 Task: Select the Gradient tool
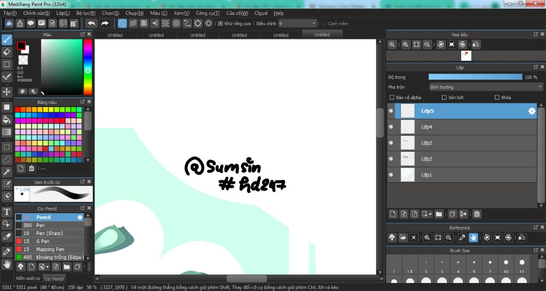[6, 132]
